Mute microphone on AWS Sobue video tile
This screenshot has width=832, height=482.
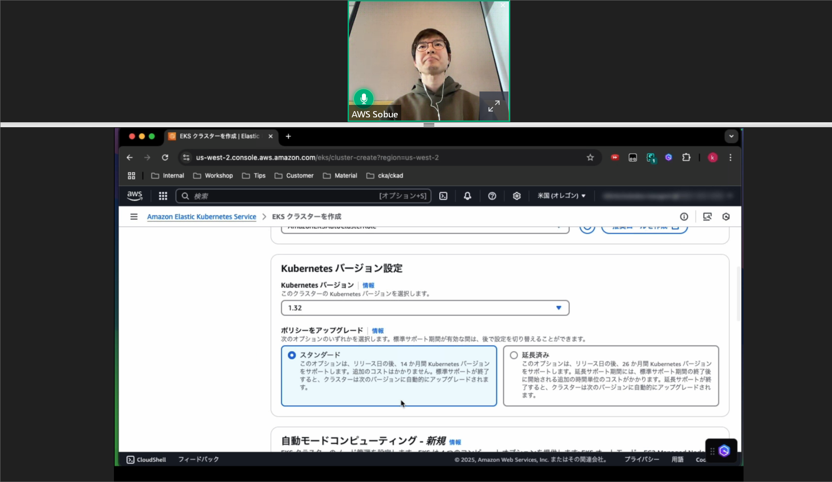pyautogui.click(x=364, y=98)
